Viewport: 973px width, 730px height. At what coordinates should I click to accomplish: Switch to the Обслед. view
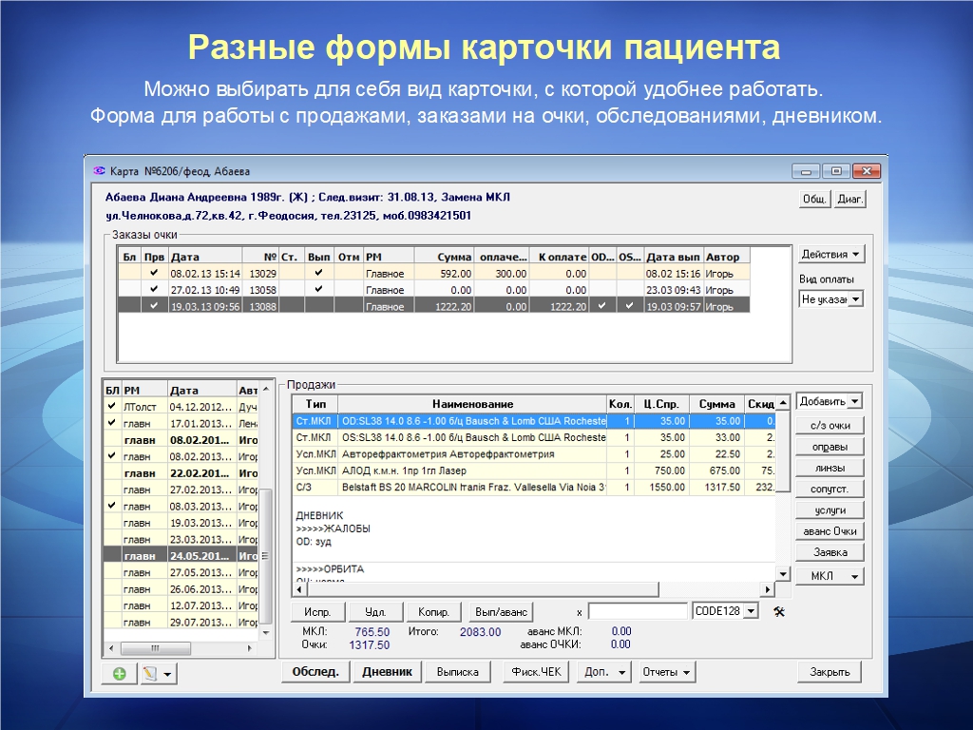pyautogui.click(x=315, y=672)
